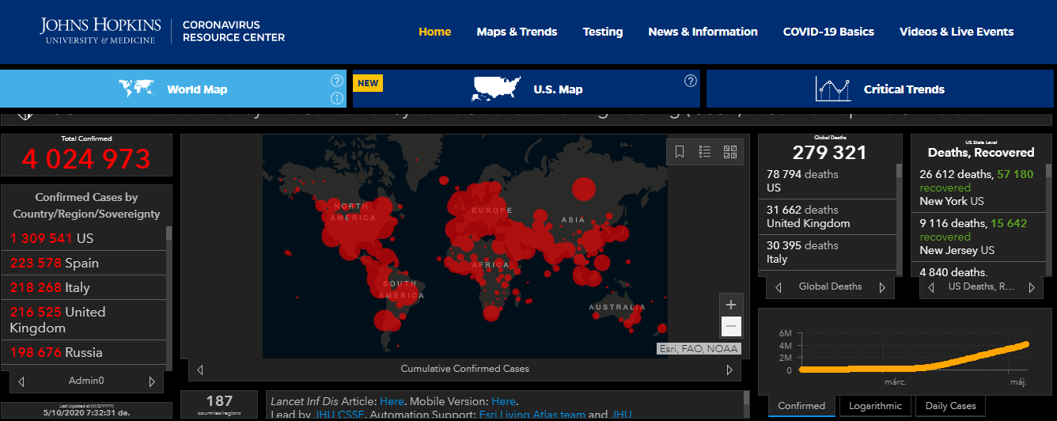Open the basemap gallery grid icon
Screen dimensions: 1057x421
coord(730,151)
